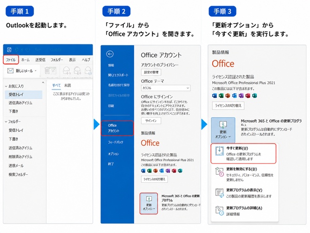Switch to the ホーム ribbon tab

pyautogui.click(x=25, y=60)
